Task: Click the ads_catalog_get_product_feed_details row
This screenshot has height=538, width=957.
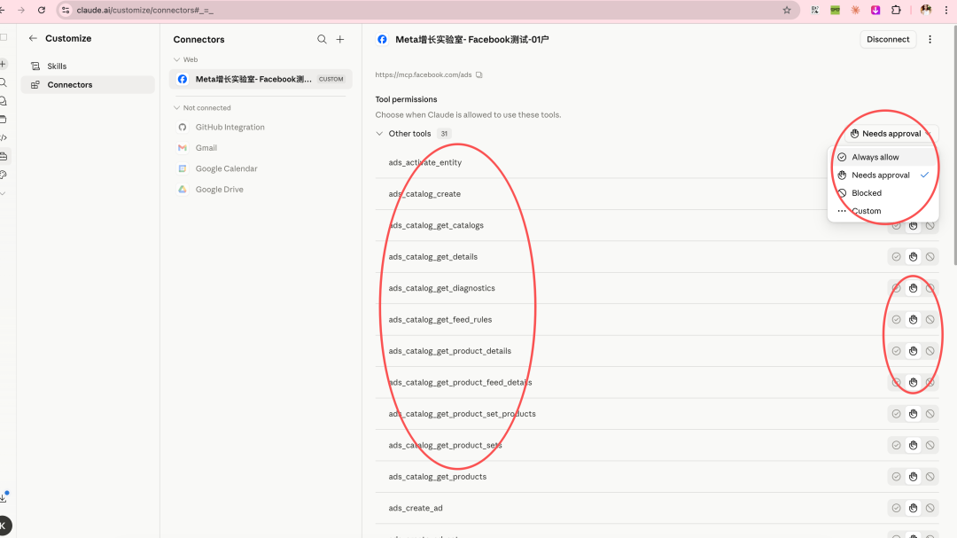Action: pos(657,382)
